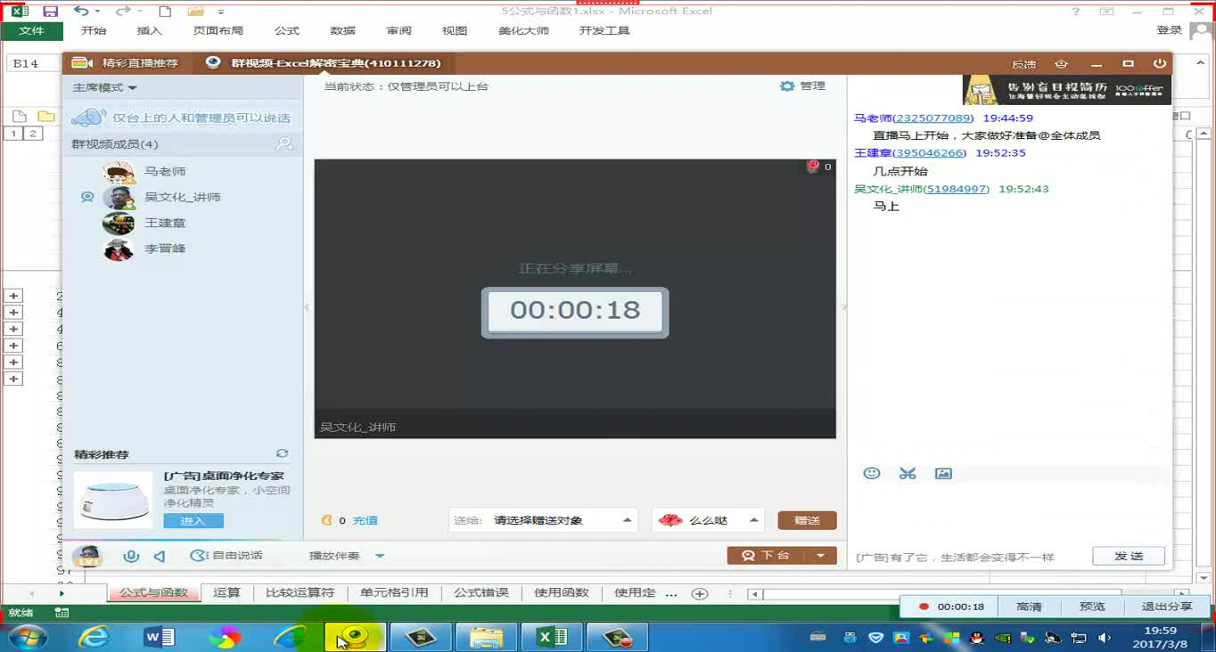Expand the first outline plus button in Excel
Image resolution: width=1216 pixels, height=652 pixels.
[13, 296]
